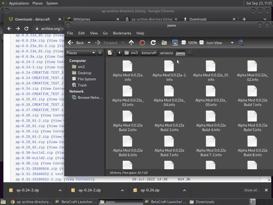The height and width of the screenshot is (205, 273).
Task: Select Alpha Mod 0.0.22a_01.info file
Action: pos(211,71)
